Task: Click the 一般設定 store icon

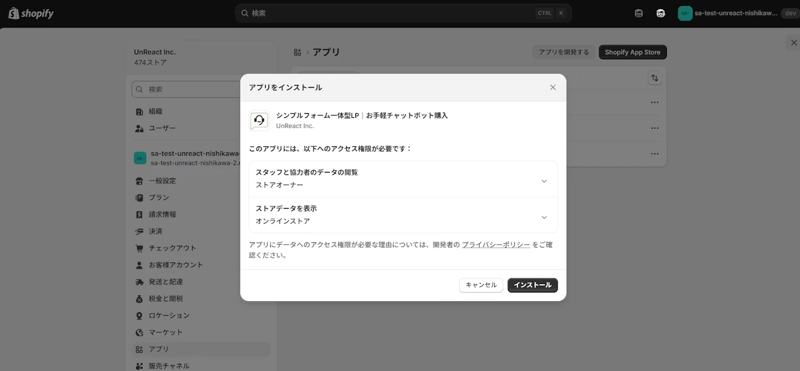Action: 139,181
